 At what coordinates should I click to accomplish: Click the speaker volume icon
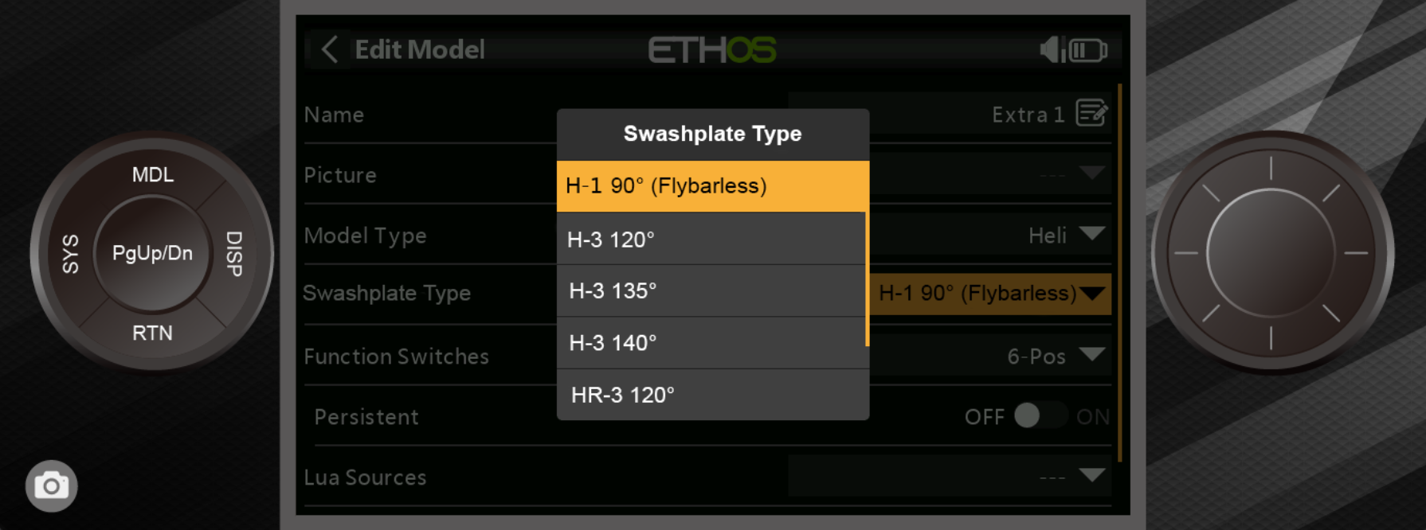(x=1049, y=49)
